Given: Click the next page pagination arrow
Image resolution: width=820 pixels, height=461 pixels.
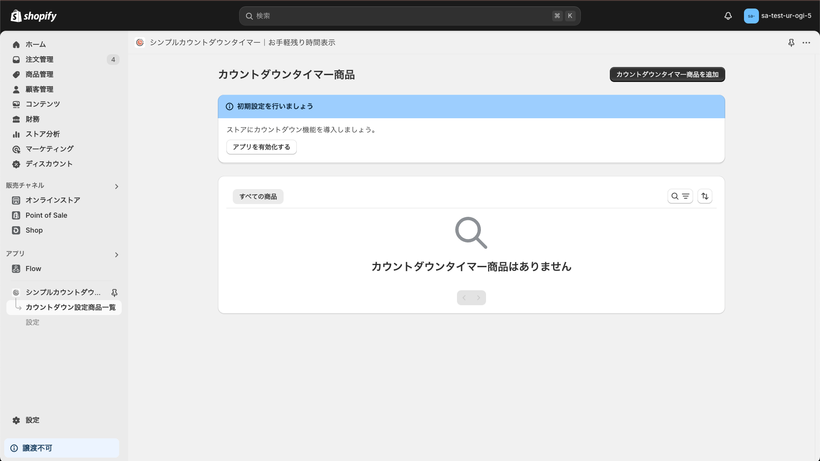Looking at the screenshot, I should (478, 298).
